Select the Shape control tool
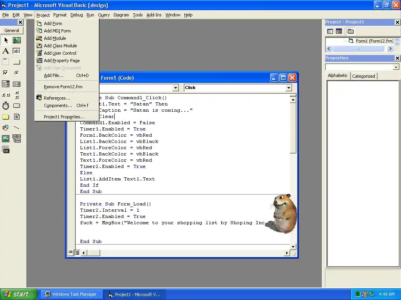Image resolution: width=401 pixels, height=300 pixels. point(6,128)
